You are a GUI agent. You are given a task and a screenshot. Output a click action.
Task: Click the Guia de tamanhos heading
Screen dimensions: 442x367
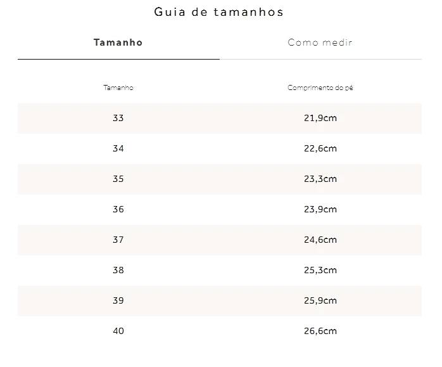tap(218, 12)
